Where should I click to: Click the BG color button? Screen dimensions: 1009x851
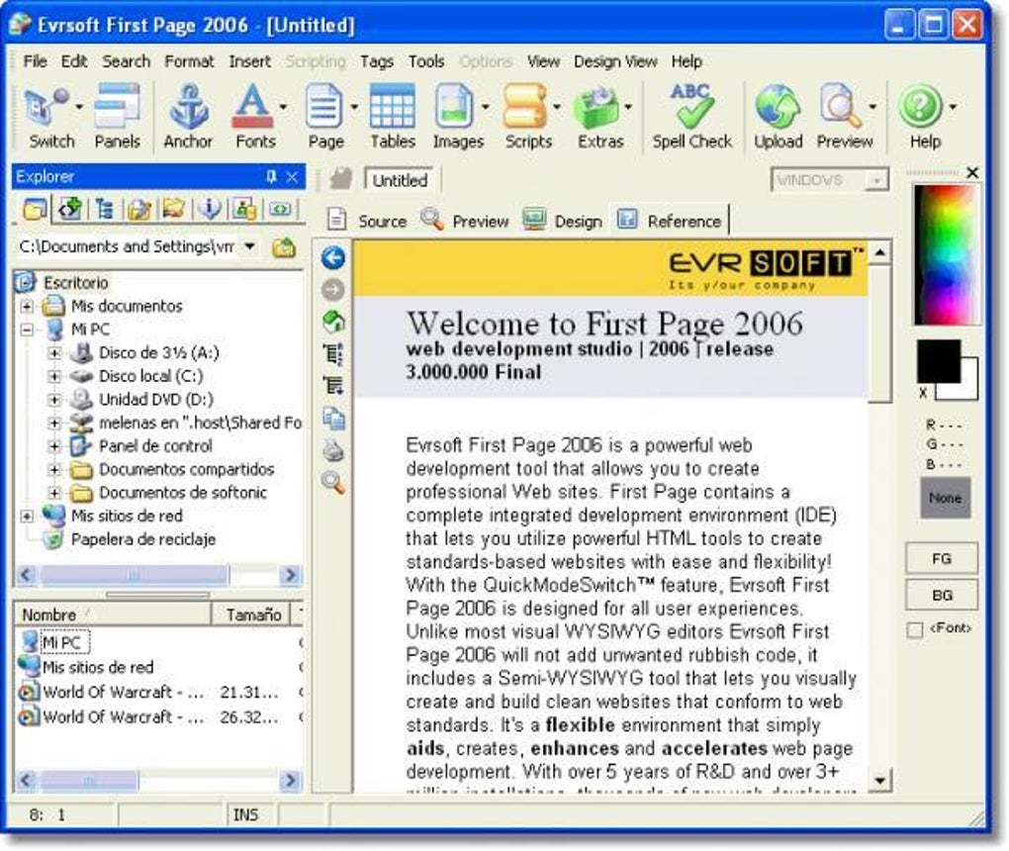pyautogui.click(x=942, y=596)
